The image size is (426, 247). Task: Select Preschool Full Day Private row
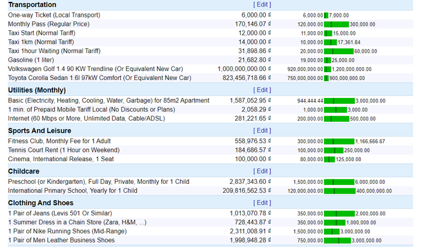pyautogui.click(x=210, y=182)
